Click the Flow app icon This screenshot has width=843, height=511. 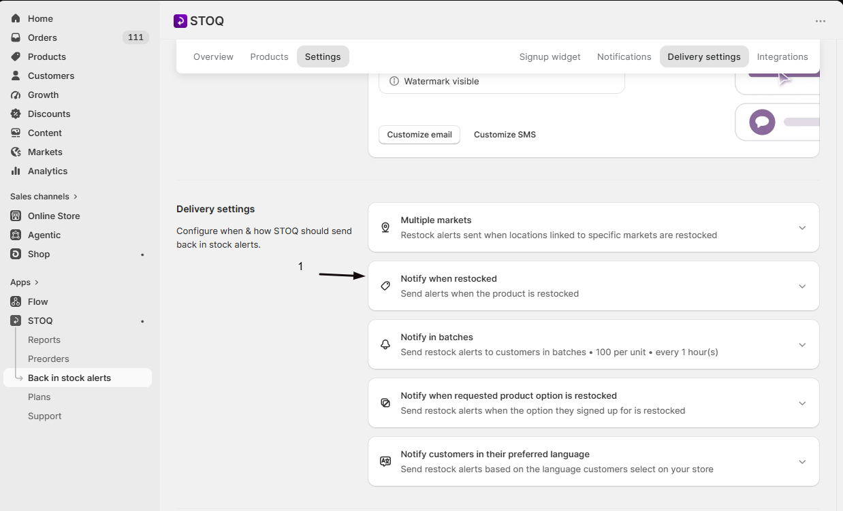tap(16, 301)
